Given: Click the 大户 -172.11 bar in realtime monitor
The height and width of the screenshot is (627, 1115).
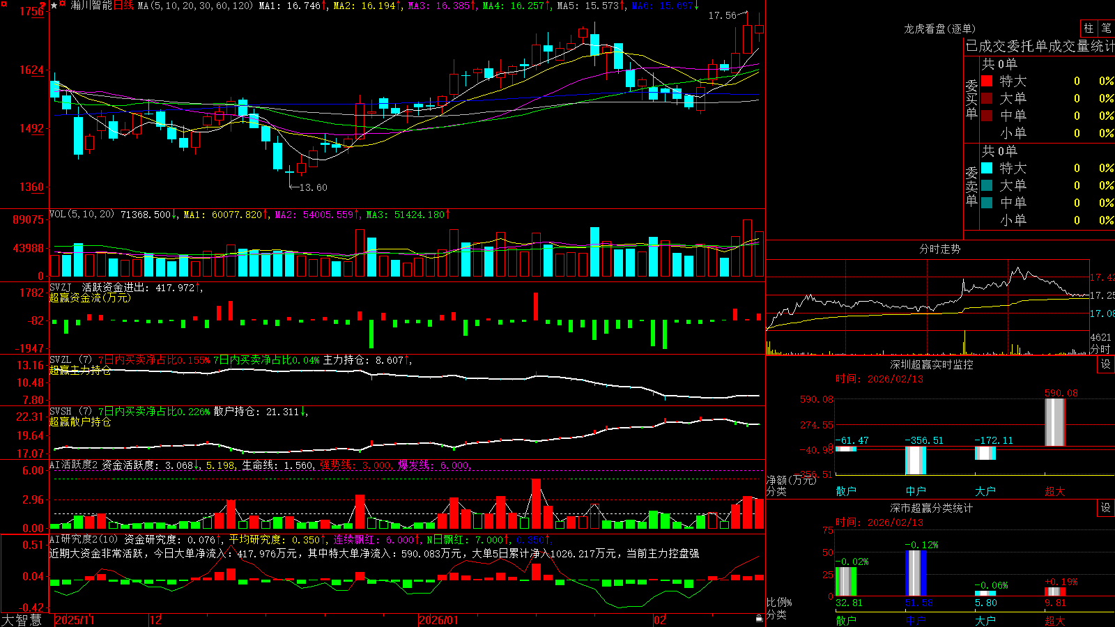Looking at the screenshot, I should point(985,453).
